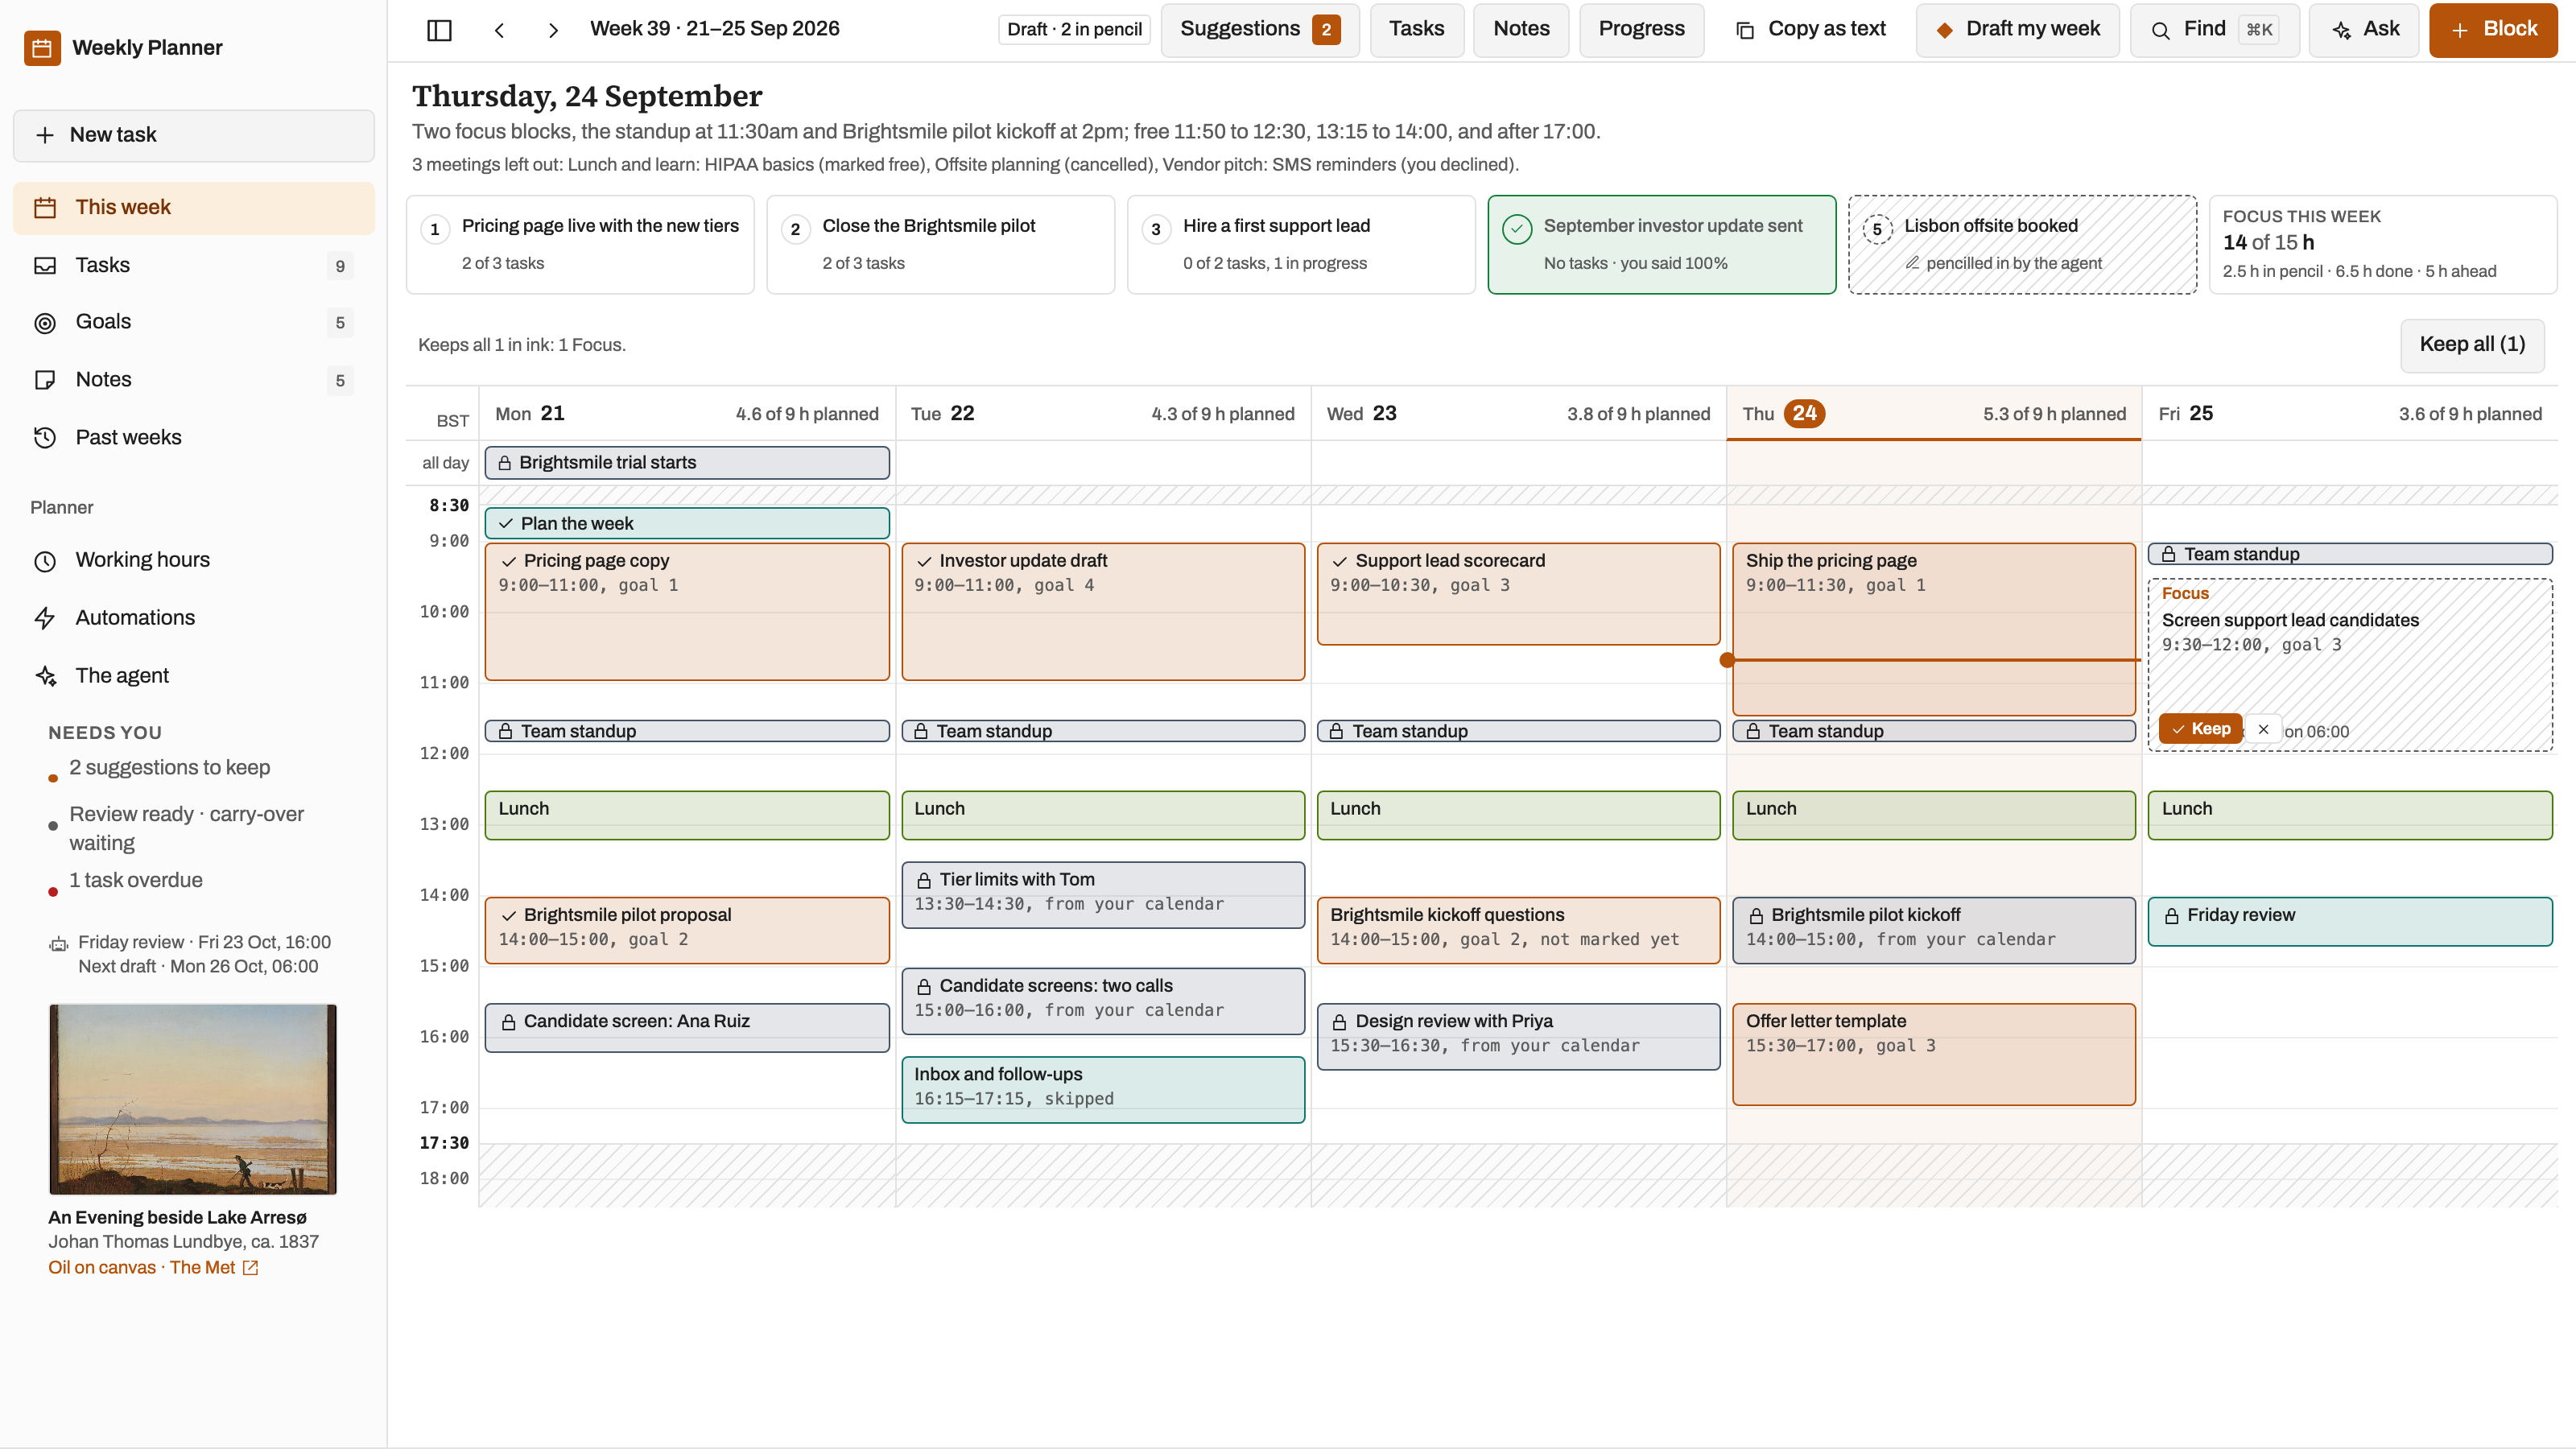Open goal 2 Close the Brightsmile pilot card
Viewport: 2576px width, 1449px height.
pos(941,245)
